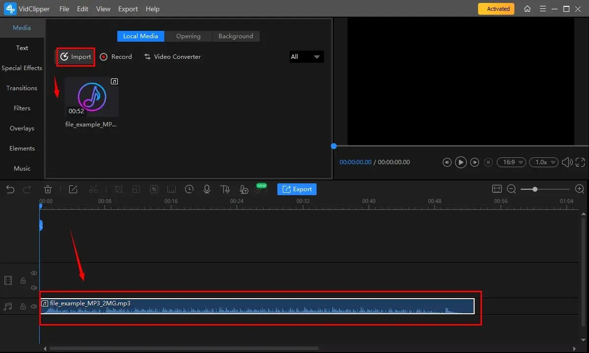Click the Undo icon

click(10, 189)
